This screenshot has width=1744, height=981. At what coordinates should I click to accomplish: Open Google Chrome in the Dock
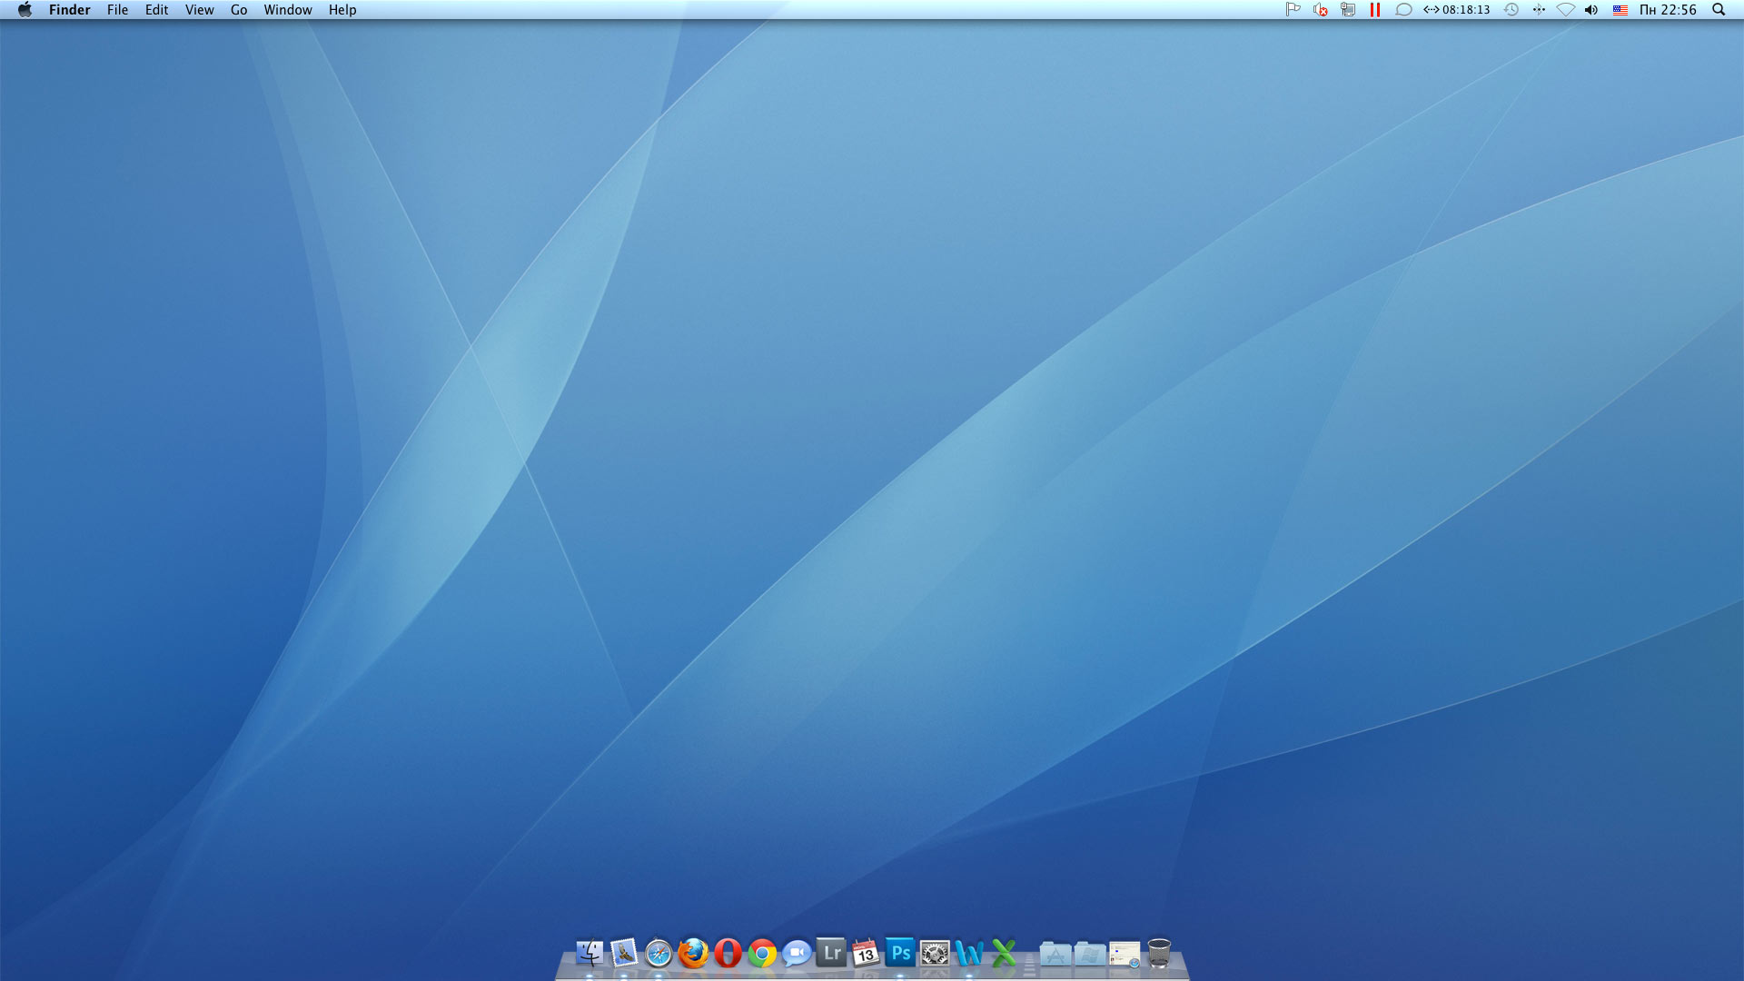762,953
